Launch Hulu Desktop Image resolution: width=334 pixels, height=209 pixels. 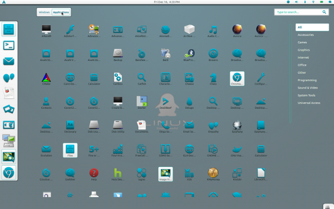[118, 174]
